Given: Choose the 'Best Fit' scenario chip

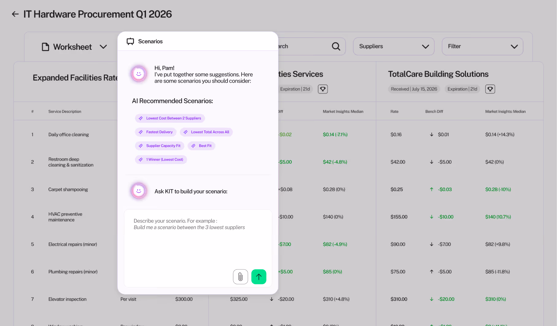Looking at the screenshot, I should coord(201,146).
